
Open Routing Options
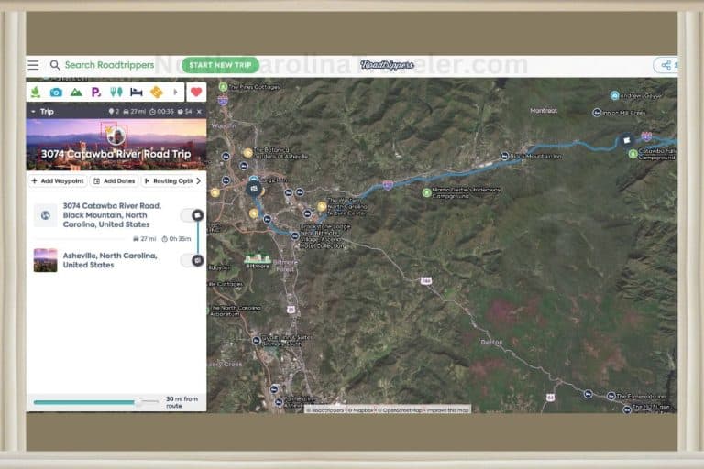coord(168,180)
